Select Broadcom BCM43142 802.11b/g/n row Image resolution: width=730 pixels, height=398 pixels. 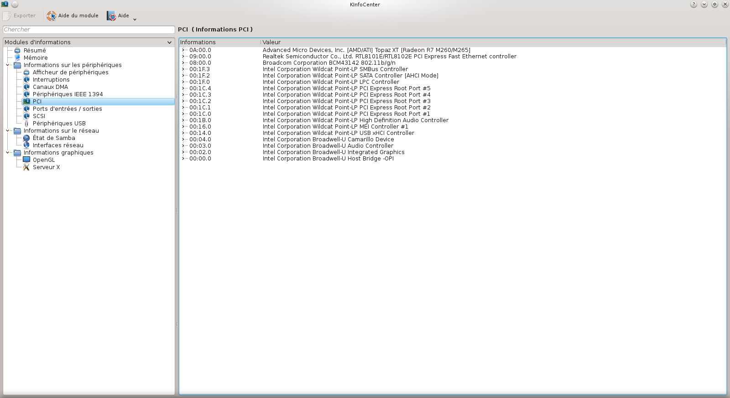coord(329,63)
